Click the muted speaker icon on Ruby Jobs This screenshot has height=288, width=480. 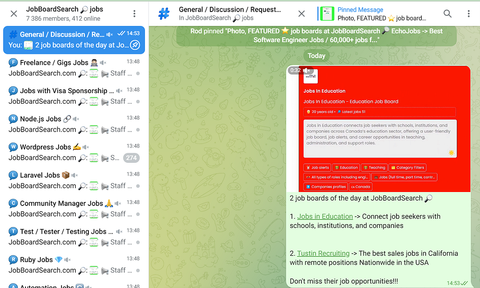click(x=68, y=260)
